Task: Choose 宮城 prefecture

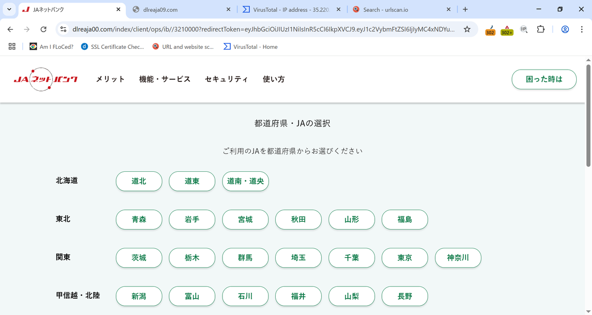Action: point(245,220)
